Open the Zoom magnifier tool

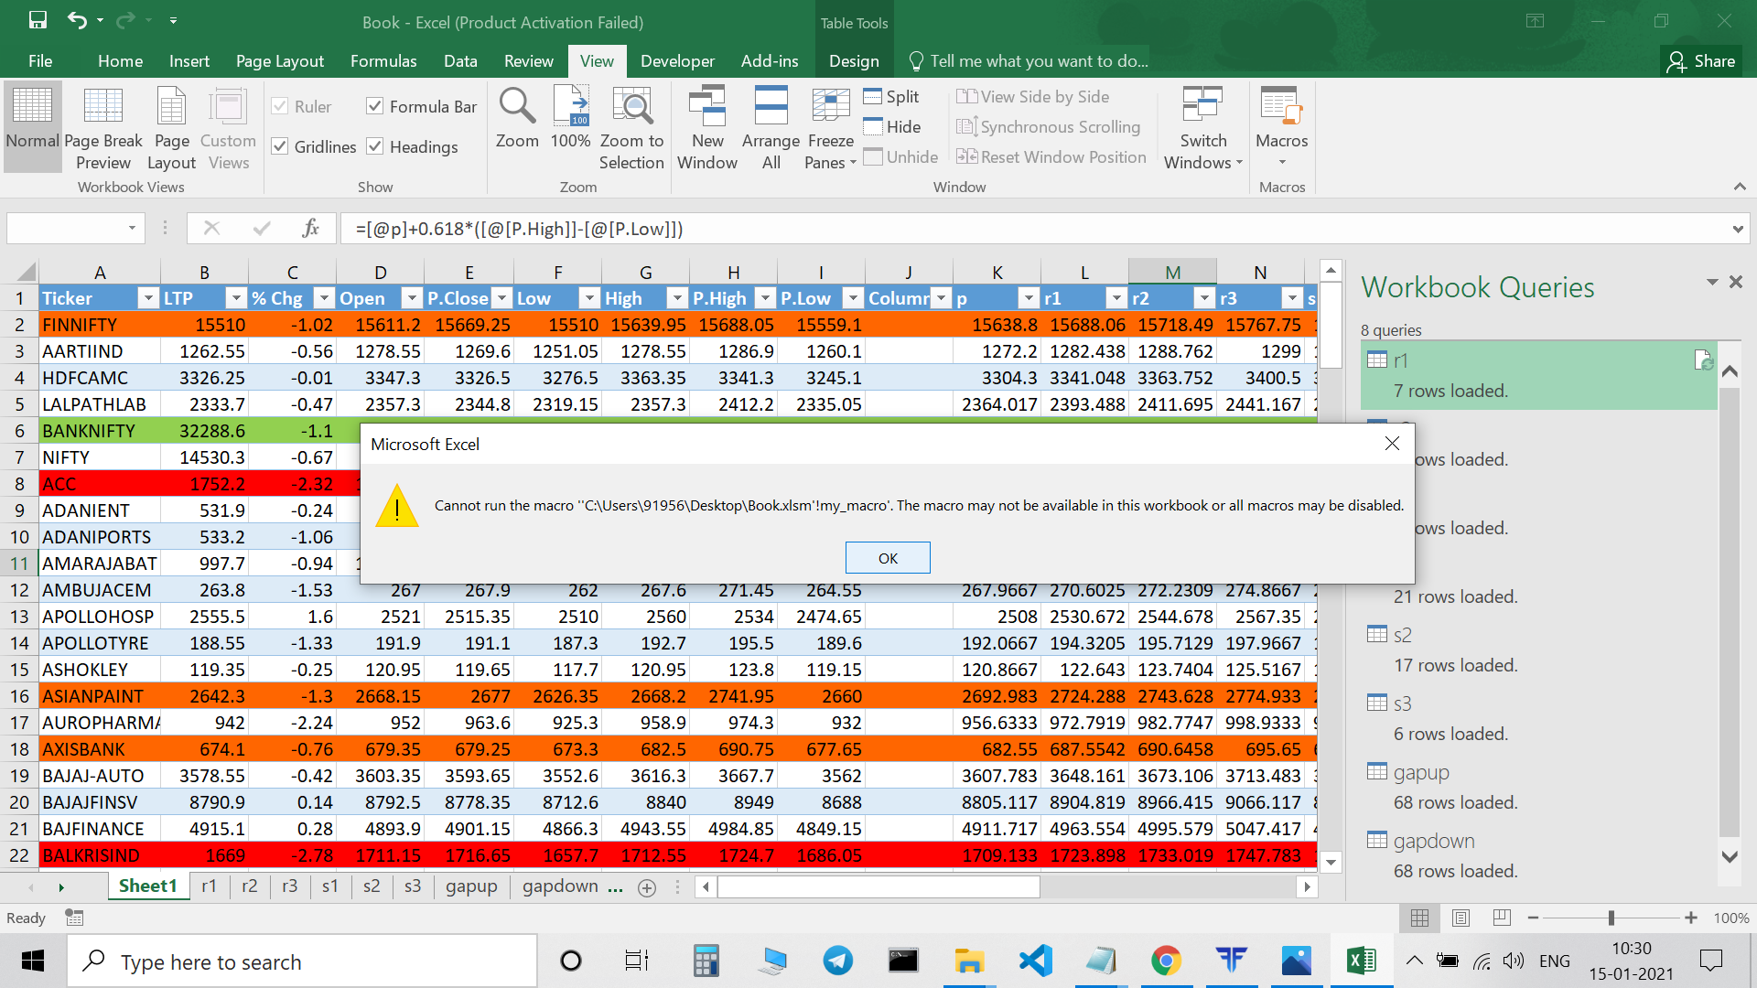point(517,107)
